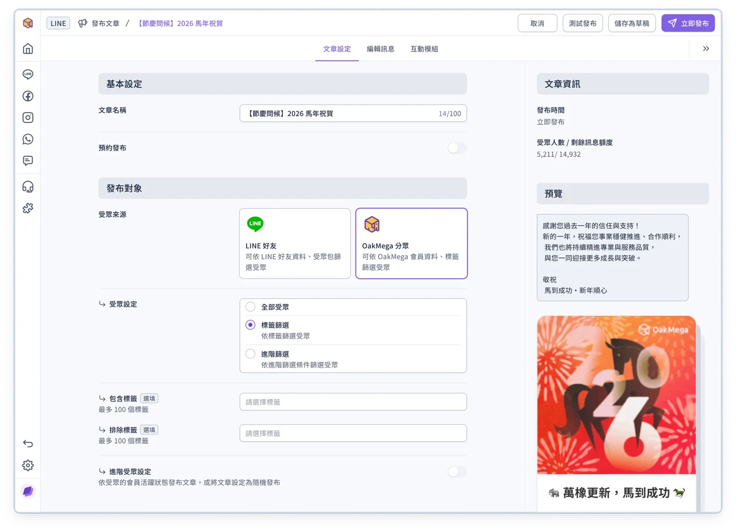736x532 pixels.
Task: Click the LINE badge in header
Action: [58, 24]
